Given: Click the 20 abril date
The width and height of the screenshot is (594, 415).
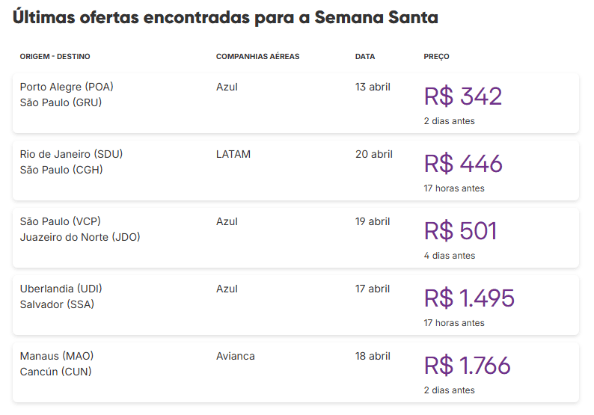Looking at the screenshot, I should (373, 154).
